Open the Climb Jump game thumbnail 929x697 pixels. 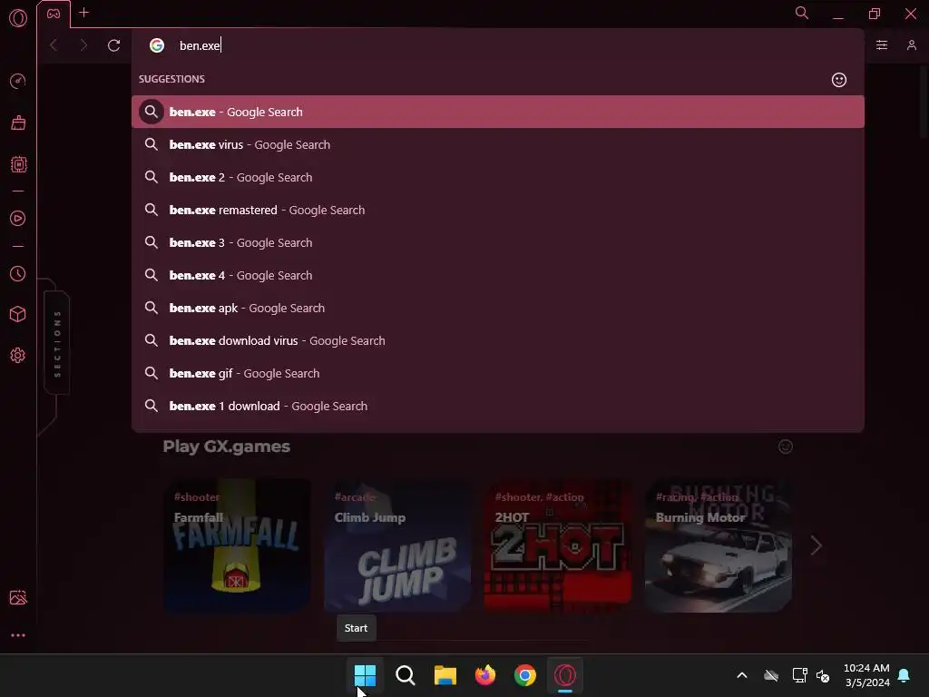tap(397, 545)
